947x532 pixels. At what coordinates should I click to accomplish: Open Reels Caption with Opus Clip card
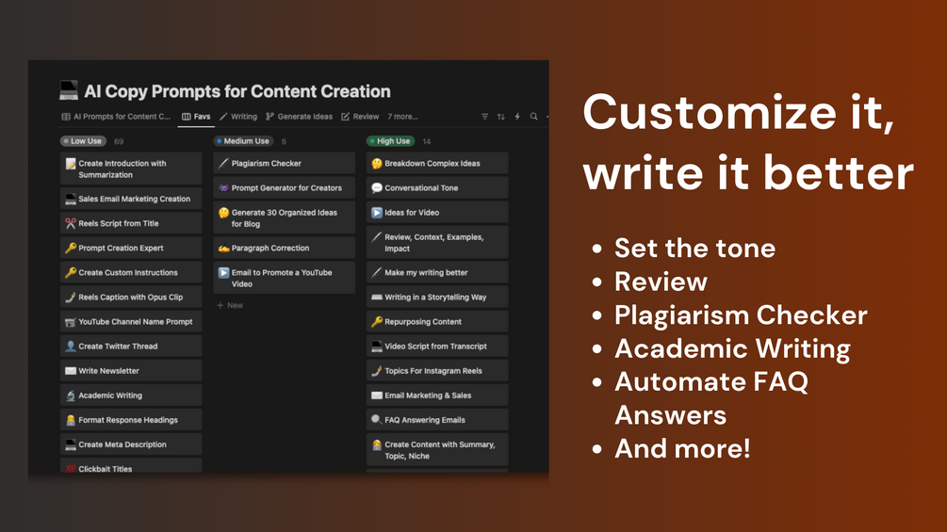[x=131, y=298]
